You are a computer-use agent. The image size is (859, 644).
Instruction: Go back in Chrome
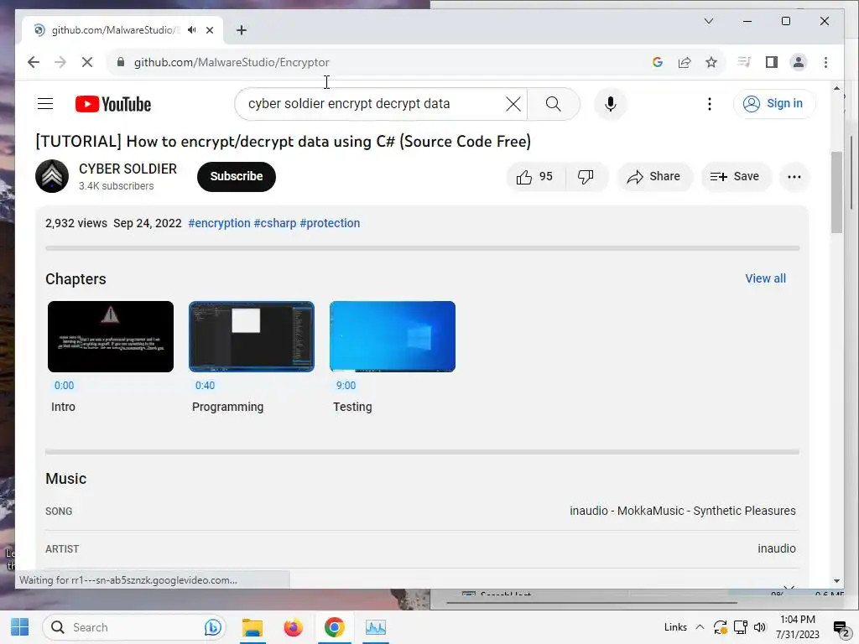pos(34,62)
